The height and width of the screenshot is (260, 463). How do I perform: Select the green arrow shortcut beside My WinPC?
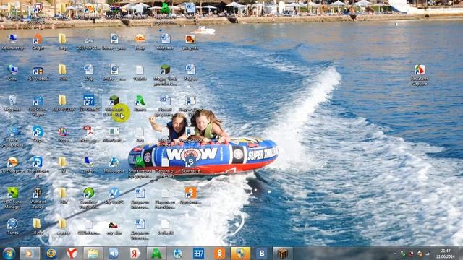[88, 199]
